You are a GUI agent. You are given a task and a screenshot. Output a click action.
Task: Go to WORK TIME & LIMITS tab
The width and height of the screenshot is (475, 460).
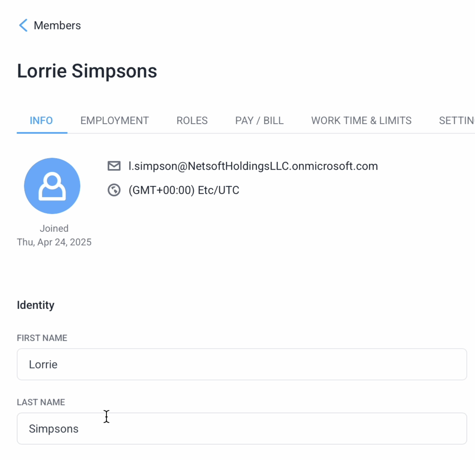(x=361, y=121)
